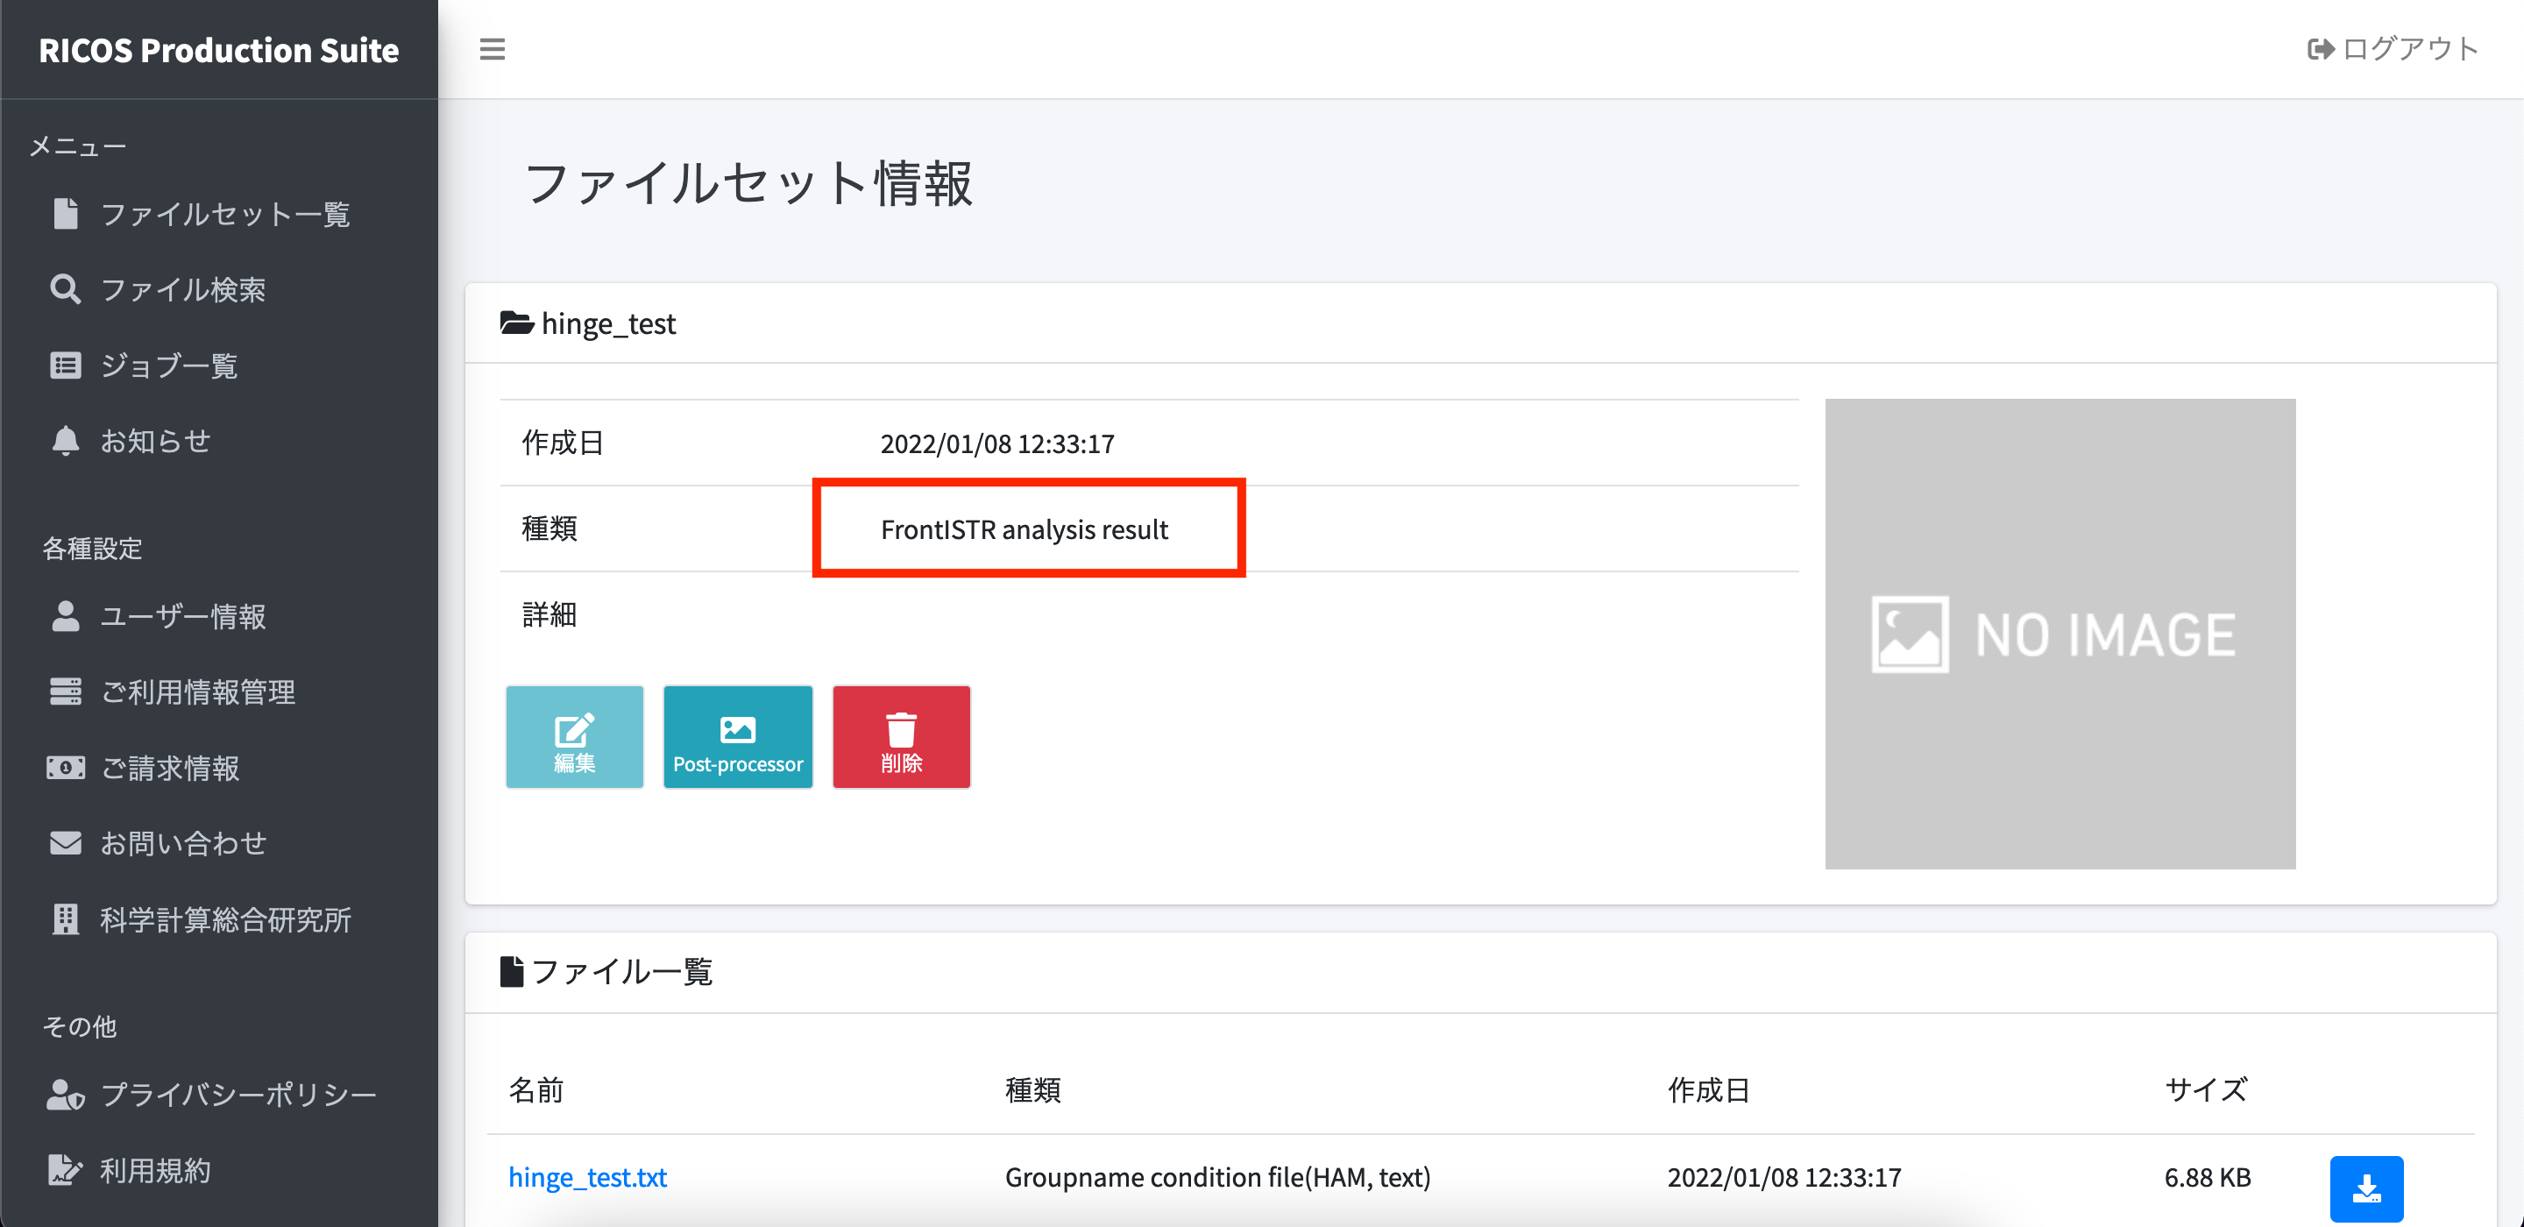The width and height of the screenshot is (2524, 1227).
Task: Open プライバシーポリシー page
Action: [238, 1094]
